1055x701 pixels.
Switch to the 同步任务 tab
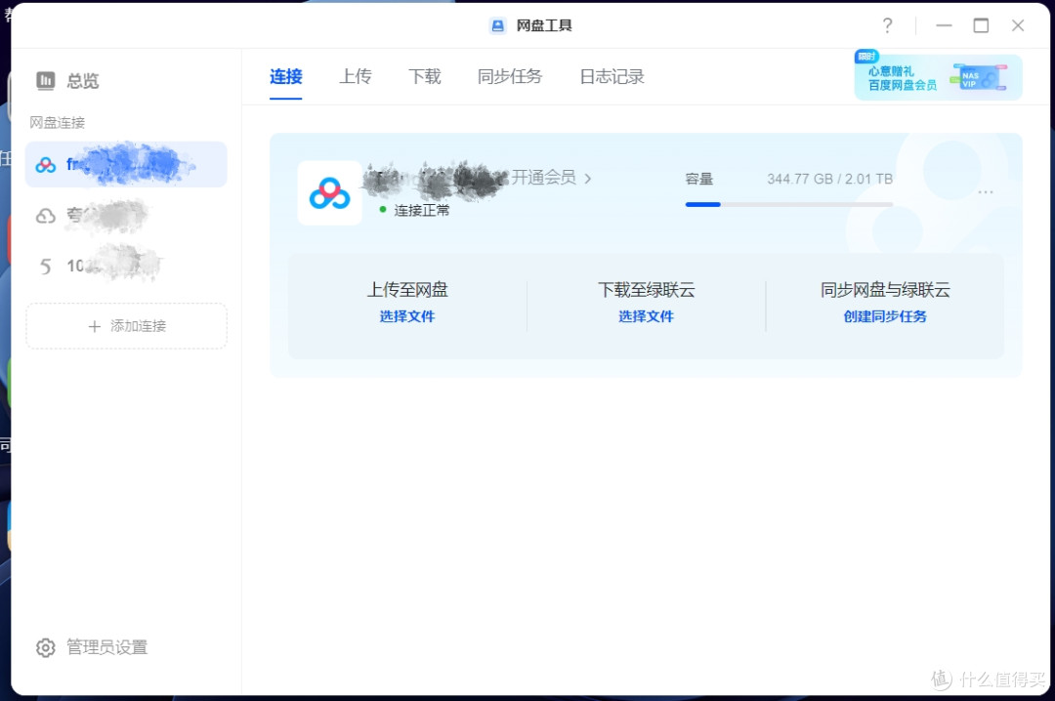coord(509,77)
